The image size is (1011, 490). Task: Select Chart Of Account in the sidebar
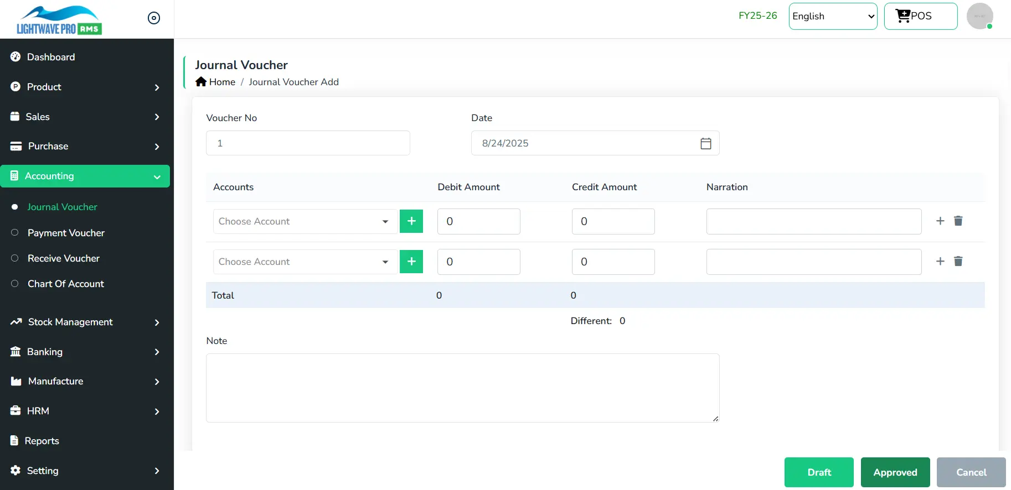(66, 284)
